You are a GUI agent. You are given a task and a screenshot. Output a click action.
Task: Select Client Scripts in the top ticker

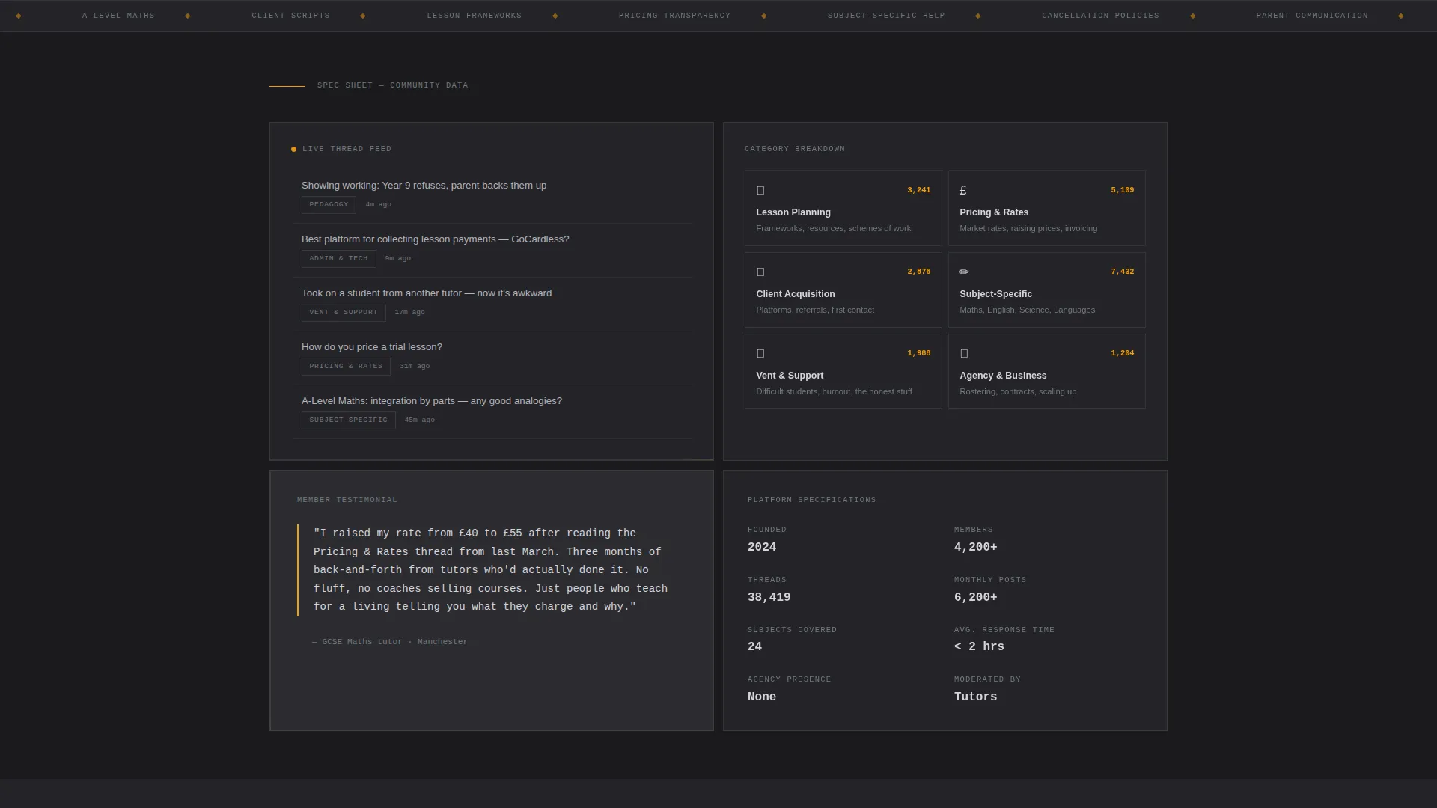[290, 16]
